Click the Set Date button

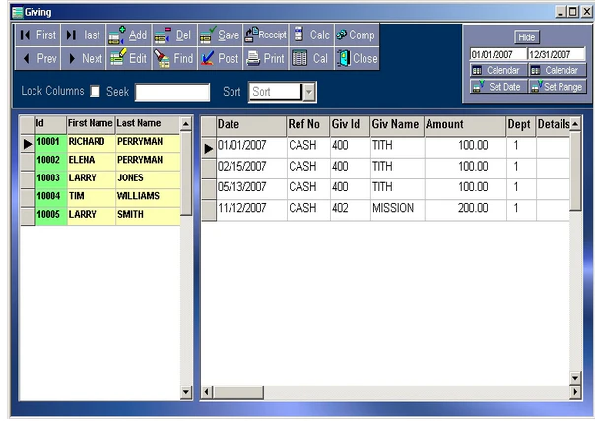tap(498, 87)
